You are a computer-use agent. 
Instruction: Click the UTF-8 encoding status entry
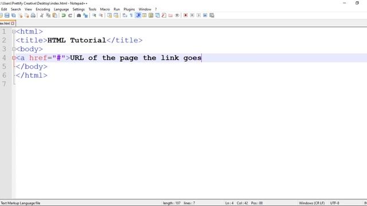[x=334, y=203]
